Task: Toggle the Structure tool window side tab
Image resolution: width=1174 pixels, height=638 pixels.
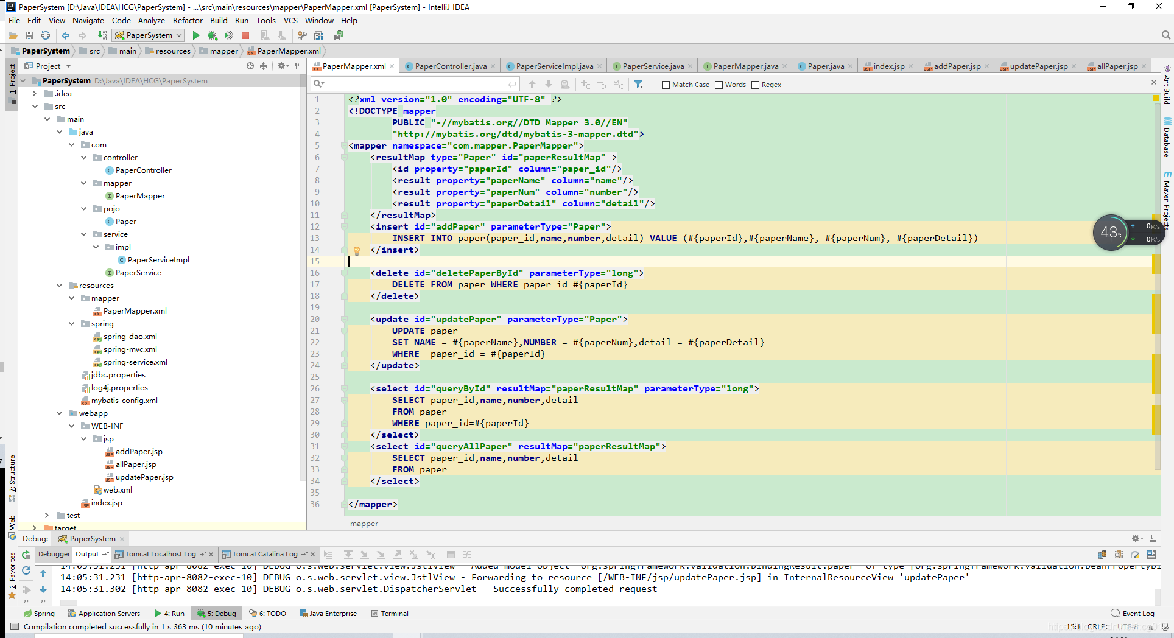Action: pos(12,478)
